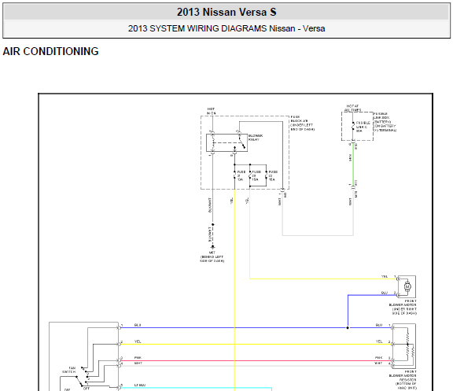The width and height of the screenshot is (475, 391).
Task: Click the blower relay switch contact symbol
Action: point(241,143)
